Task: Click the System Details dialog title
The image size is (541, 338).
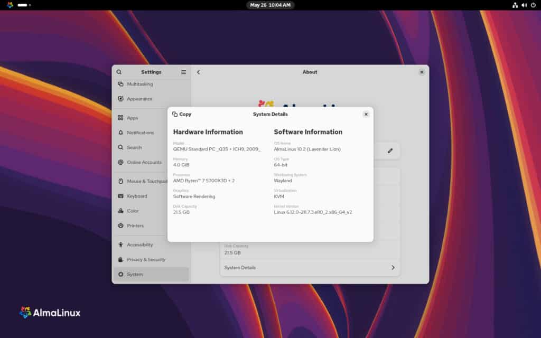Action: (x=270, y=114)
